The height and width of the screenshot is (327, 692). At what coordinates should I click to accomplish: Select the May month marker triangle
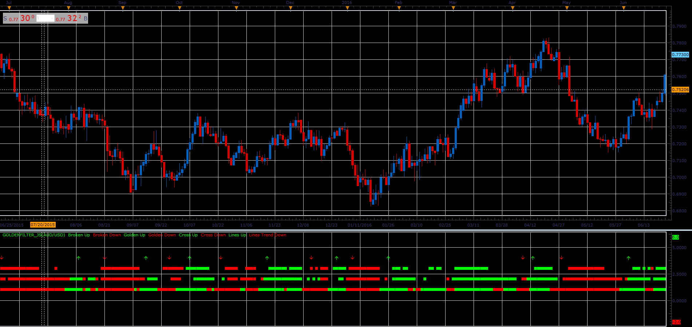pos(567,8)
